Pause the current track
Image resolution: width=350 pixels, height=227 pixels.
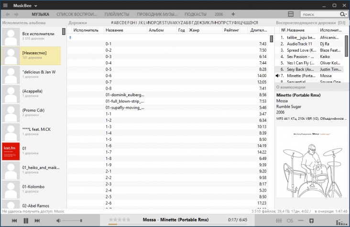tap(26, 220)
